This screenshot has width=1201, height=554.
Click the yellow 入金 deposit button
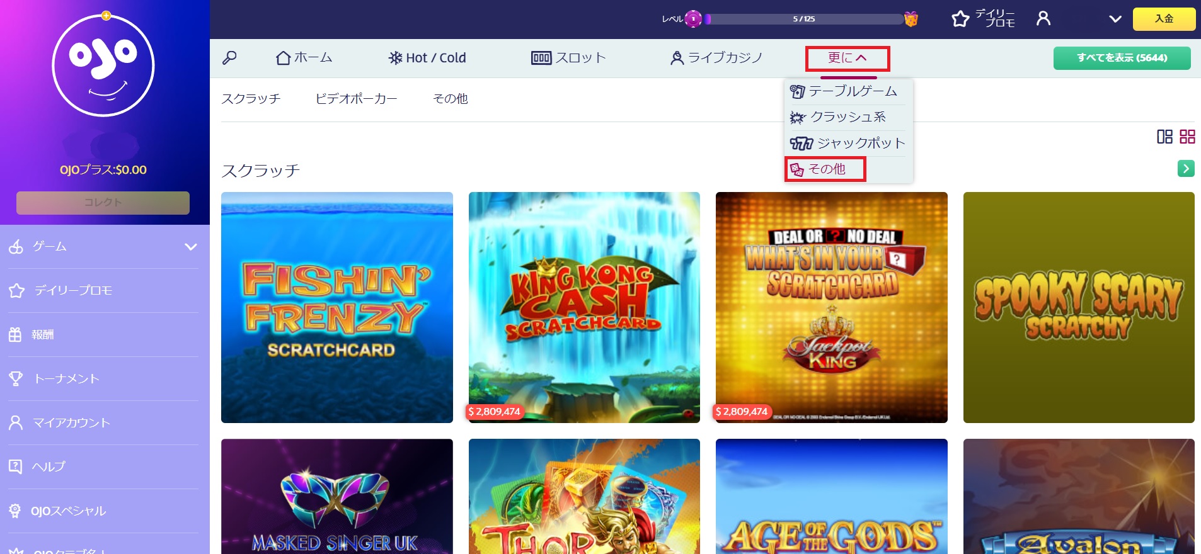click(x=1164, y=19)
